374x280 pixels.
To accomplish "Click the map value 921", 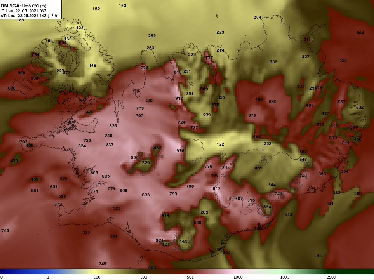I will 160,240.
